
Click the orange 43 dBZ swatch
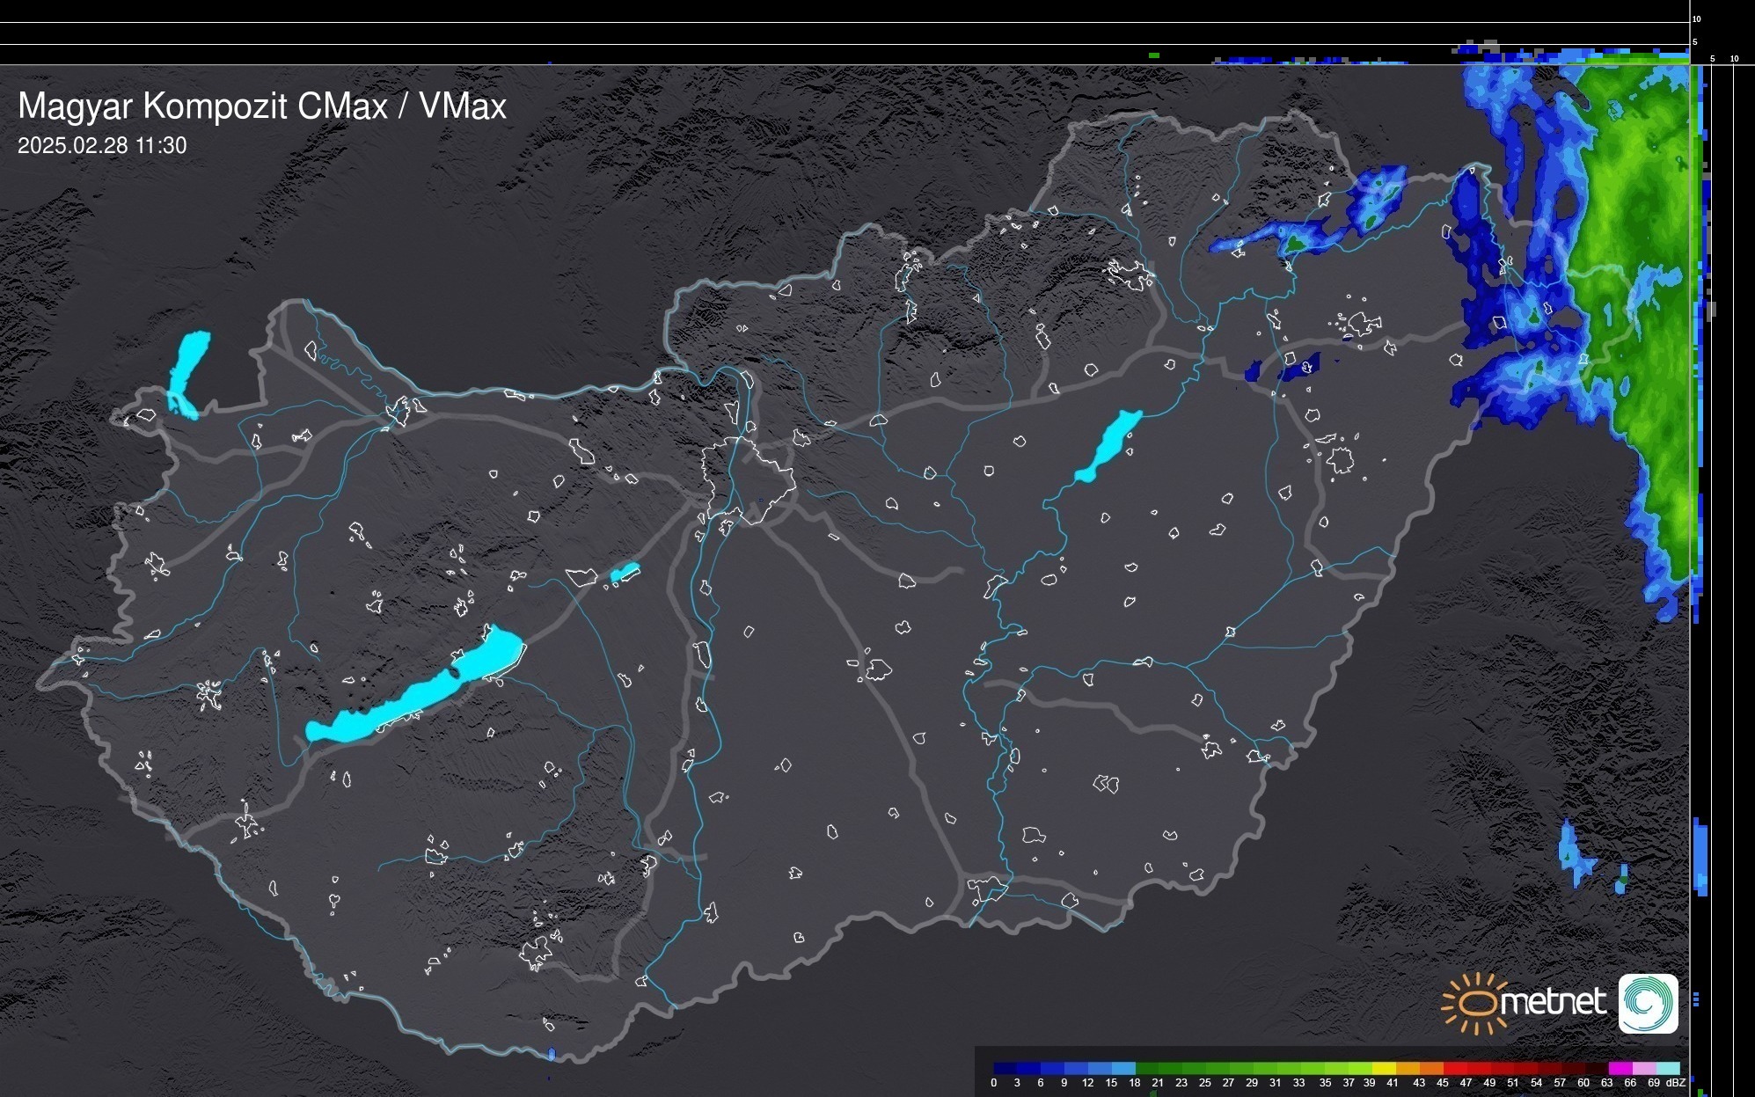click(x=1430, y=1069)
